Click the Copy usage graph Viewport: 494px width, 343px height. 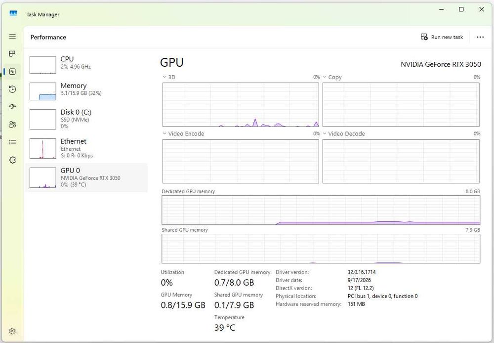tap(401, 105)
